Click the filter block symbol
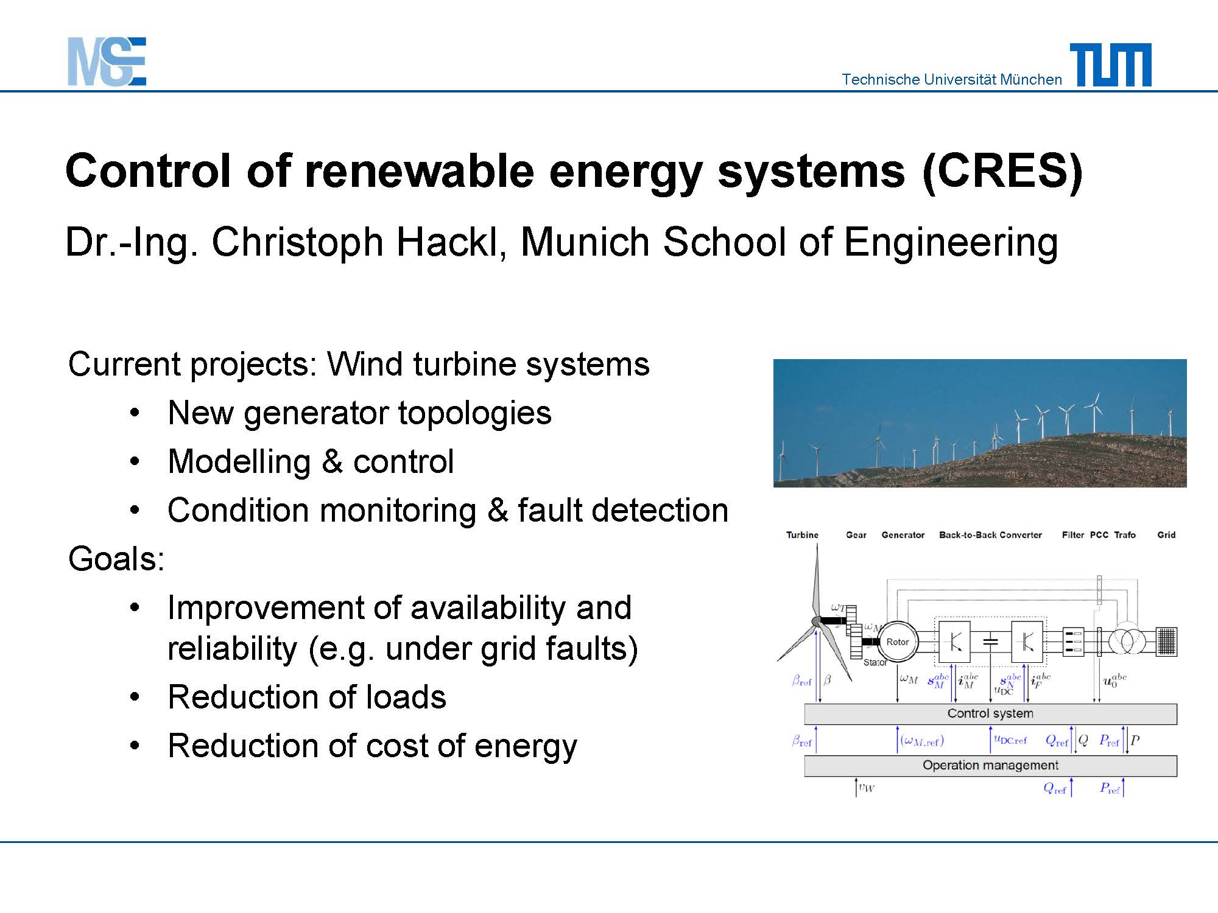 tap(1073, 642)
